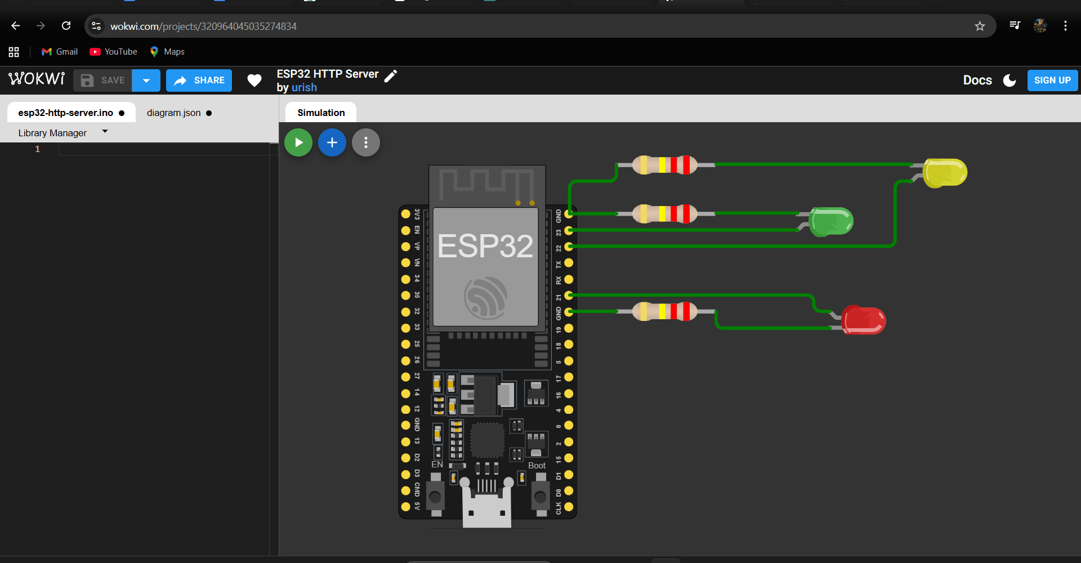This screenshot has height=563, width=1081.
Task: Open the Docs page
Action: (977, 81)
